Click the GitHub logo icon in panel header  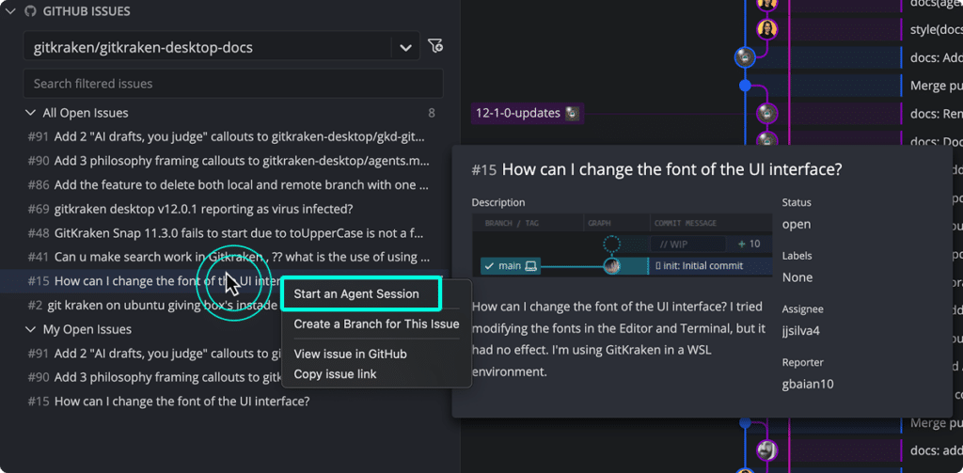coord(29,11)
